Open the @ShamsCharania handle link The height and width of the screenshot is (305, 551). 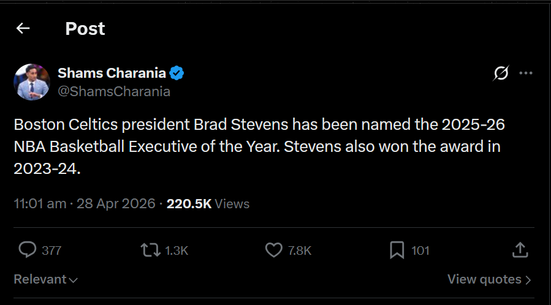(x=114, y=92)
